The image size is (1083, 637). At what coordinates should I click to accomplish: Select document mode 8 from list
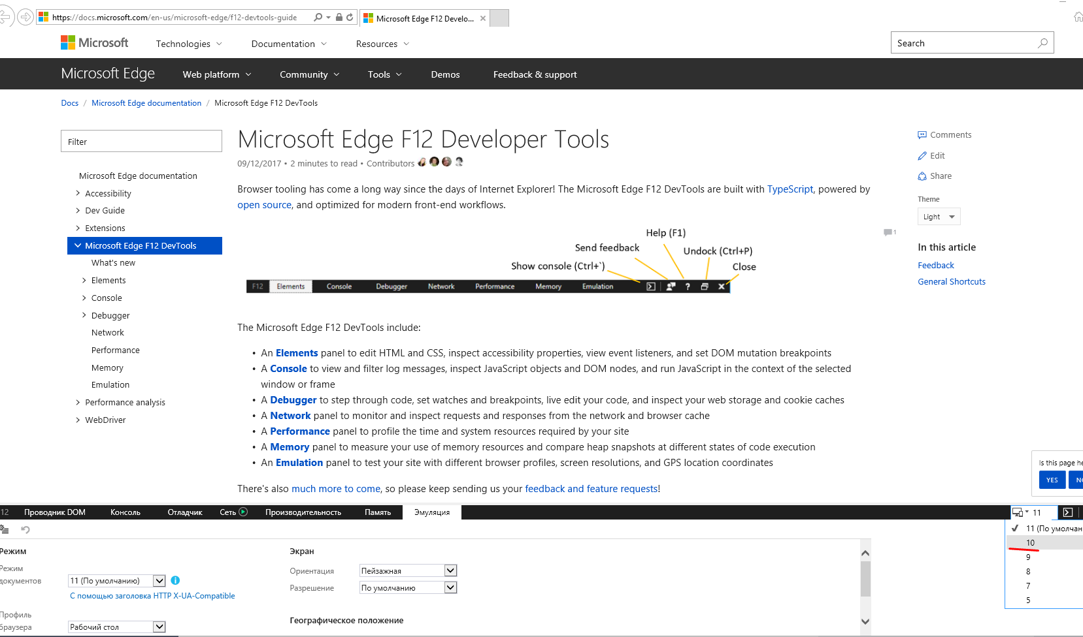point(1044,572)
